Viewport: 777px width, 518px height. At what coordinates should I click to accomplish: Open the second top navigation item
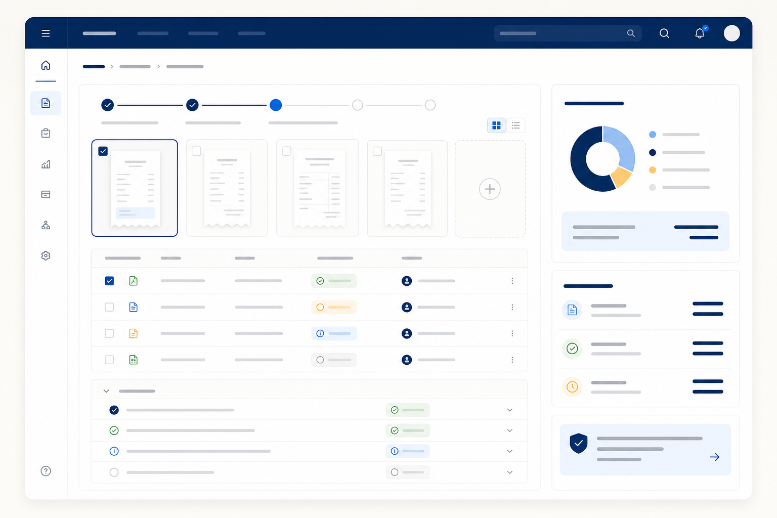point(153,33)
